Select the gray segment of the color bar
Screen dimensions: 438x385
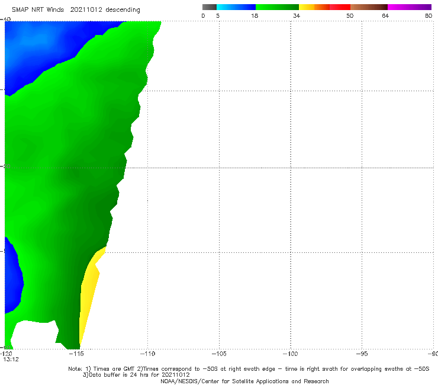(209, 7)
